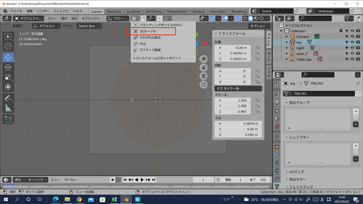
Task: Click the viewport zoom magnifier icon
Action: (x=203, y=59)
